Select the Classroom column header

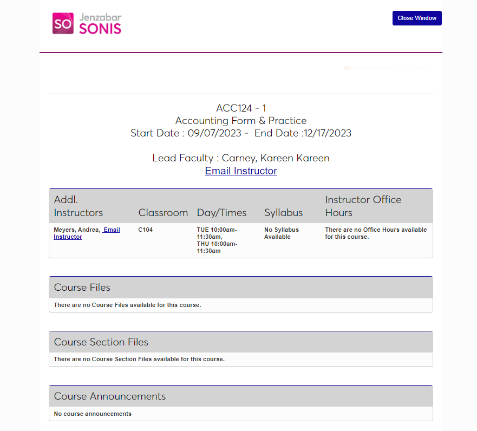point(163,212)
